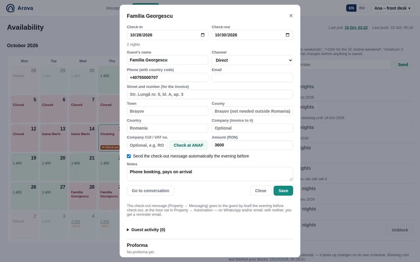Screen dimensions: 420x262
Task: Open the check-in date calendar picker icon
Action: (x=203, y=35)
